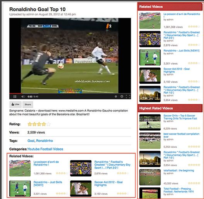The width and height of the screenshot is (204, 199).
Task: Rate the video using the fifth empty star
Action: (x=49, y=124)
